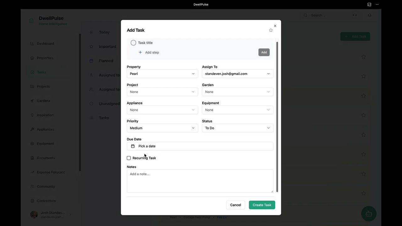Click the plus icon beside Add step
Image resolution: width=402 pixels, height=226 pixels.
tap(140, 52)
